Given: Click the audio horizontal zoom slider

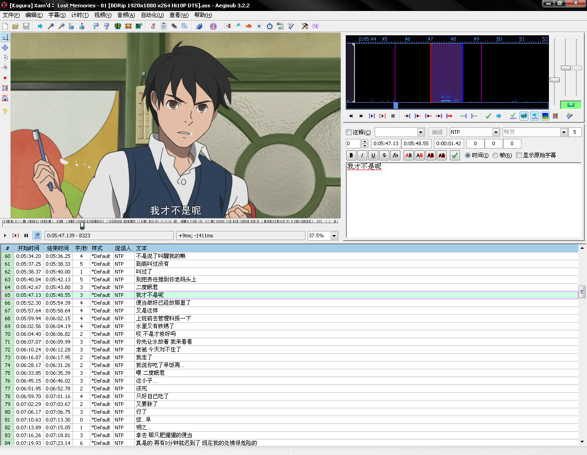Looking at the screenshot, I should coord(555,80).
